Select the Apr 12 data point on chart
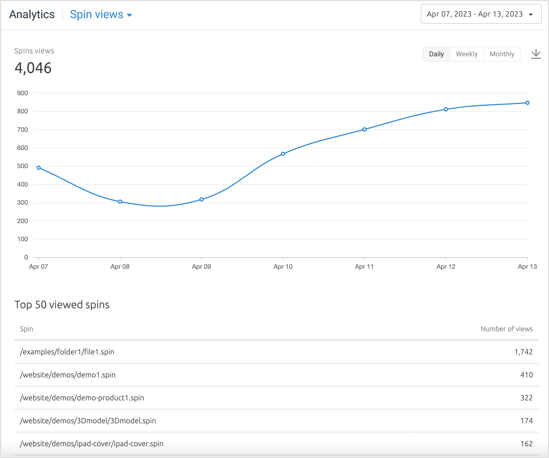This screenshot has width=549, height=458. click(446, 109)
